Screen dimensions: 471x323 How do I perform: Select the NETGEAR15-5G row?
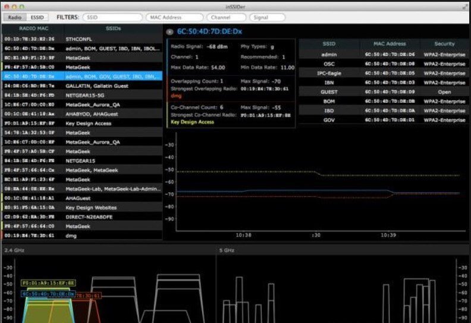[x=82, y=96]
